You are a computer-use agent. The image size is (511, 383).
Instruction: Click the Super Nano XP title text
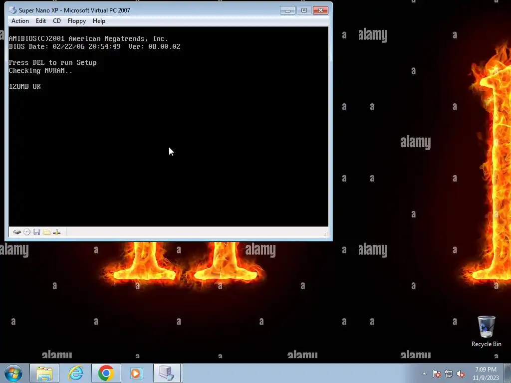74,10
